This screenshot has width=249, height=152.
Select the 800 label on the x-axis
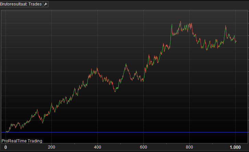(x=189, y=147)
